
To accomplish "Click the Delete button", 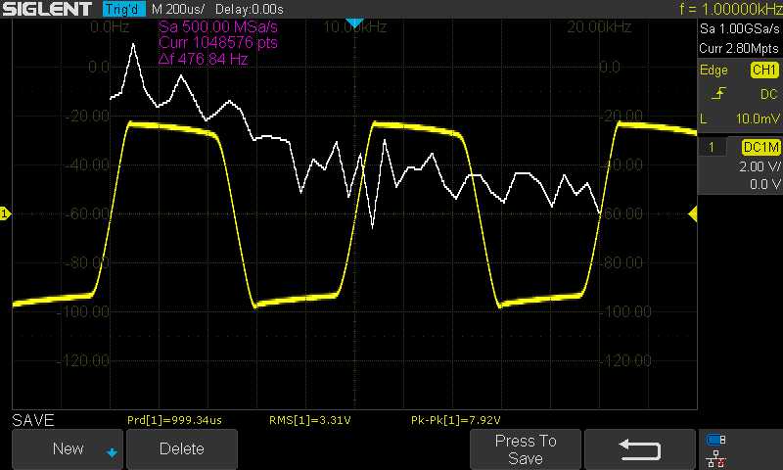I will [182, 449].
